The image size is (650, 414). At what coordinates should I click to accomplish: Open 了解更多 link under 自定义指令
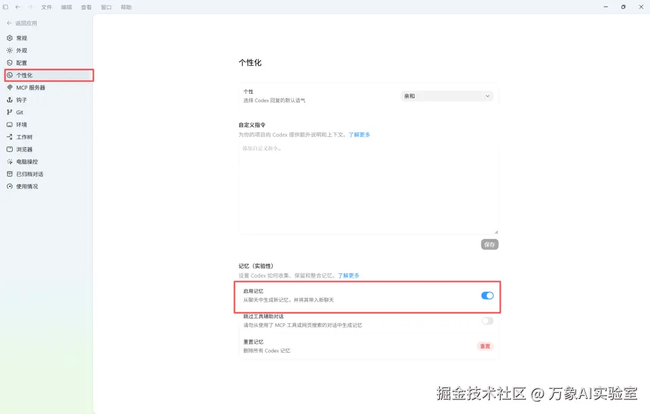(x=359, y=135)
